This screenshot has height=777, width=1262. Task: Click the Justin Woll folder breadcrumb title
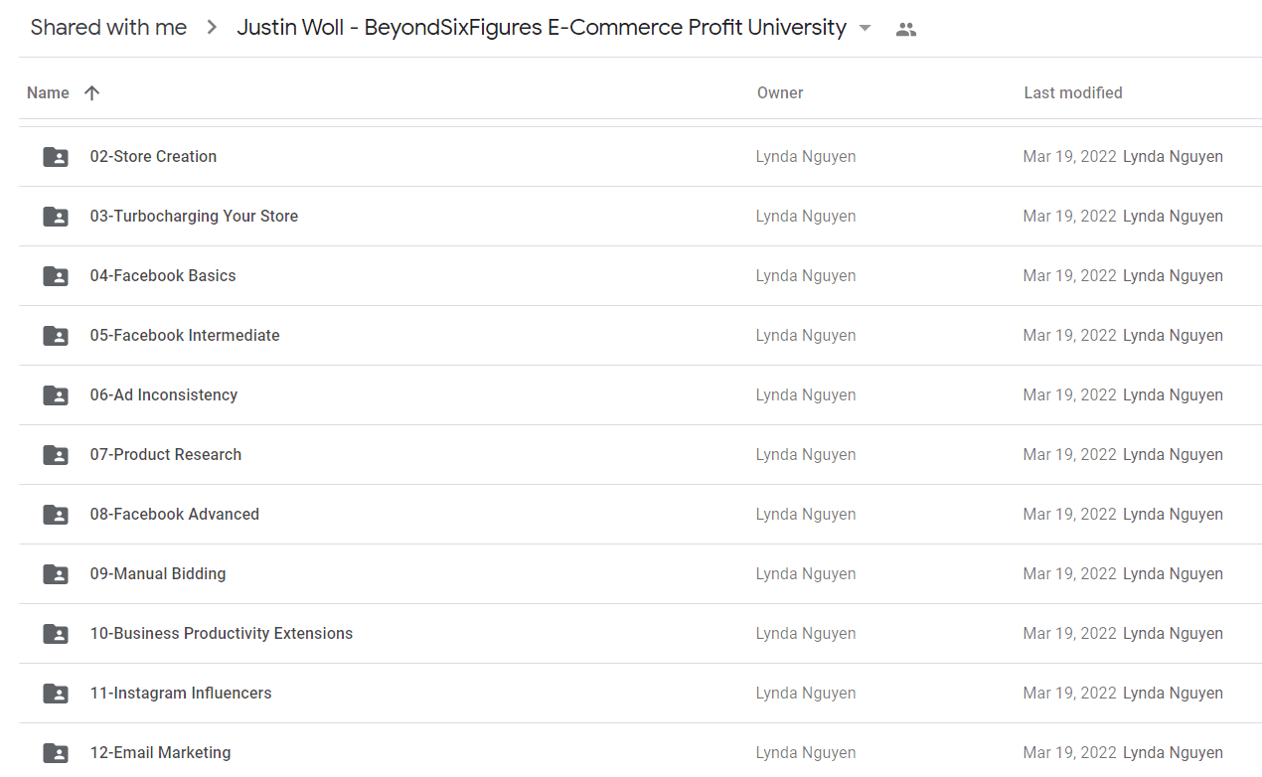[x=542, y=28]
